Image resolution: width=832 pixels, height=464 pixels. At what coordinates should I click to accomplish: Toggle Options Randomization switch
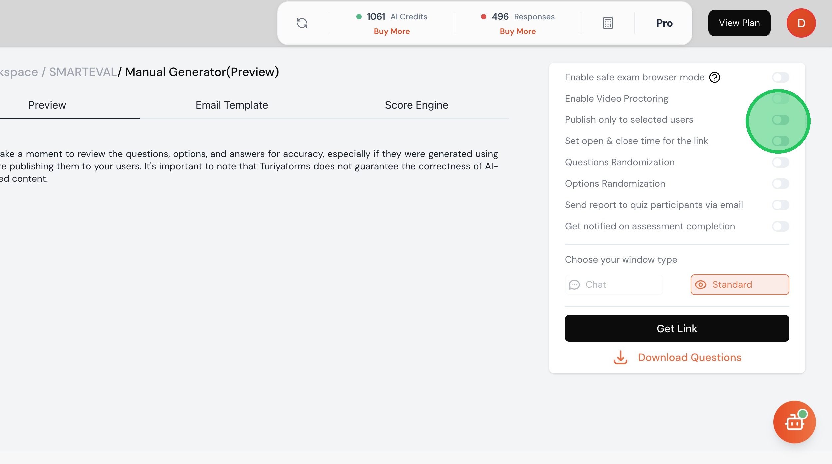tap(780, 184)
